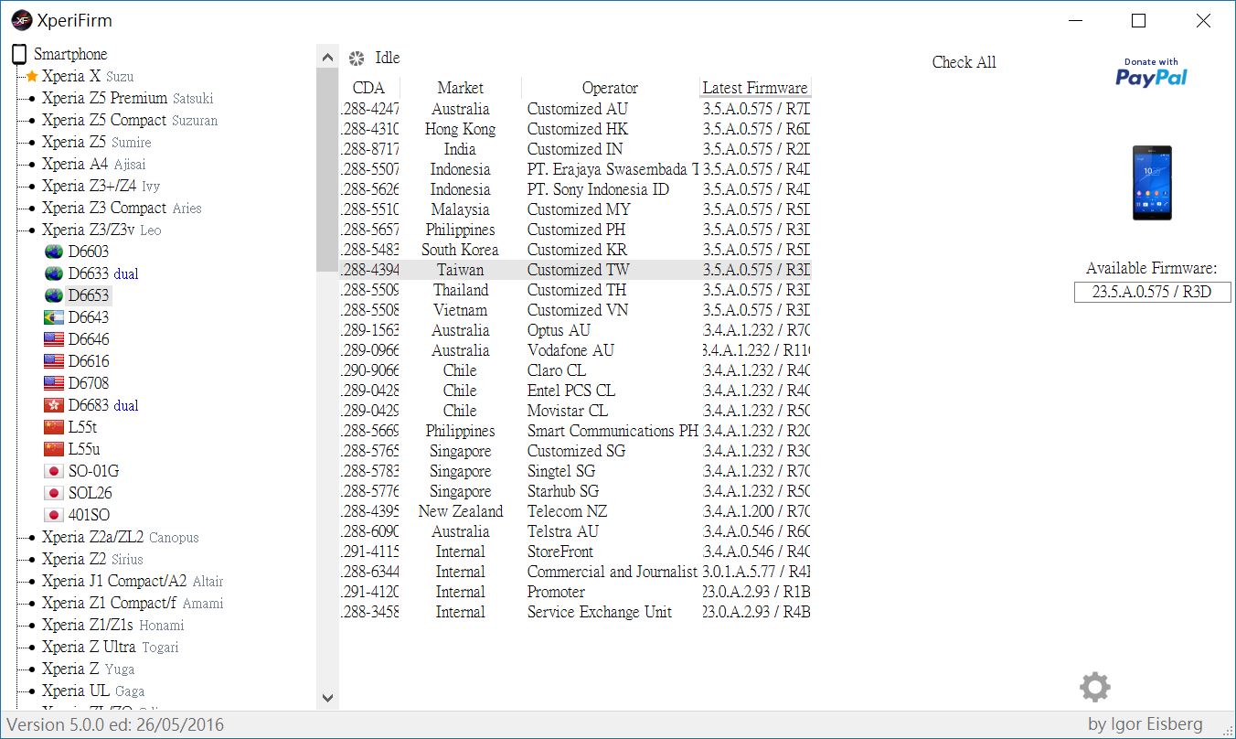Click the Donate with PayPal logo
This screenshot has width=1236, height=739.
(1151, 73)
